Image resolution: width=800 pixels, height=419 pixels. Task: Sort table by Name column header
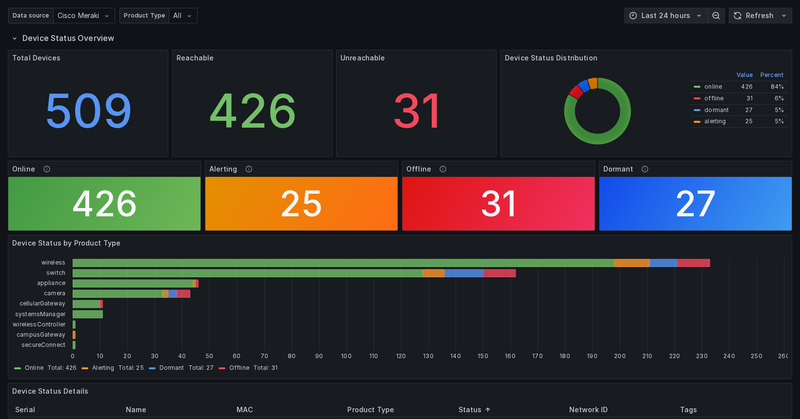136,410
